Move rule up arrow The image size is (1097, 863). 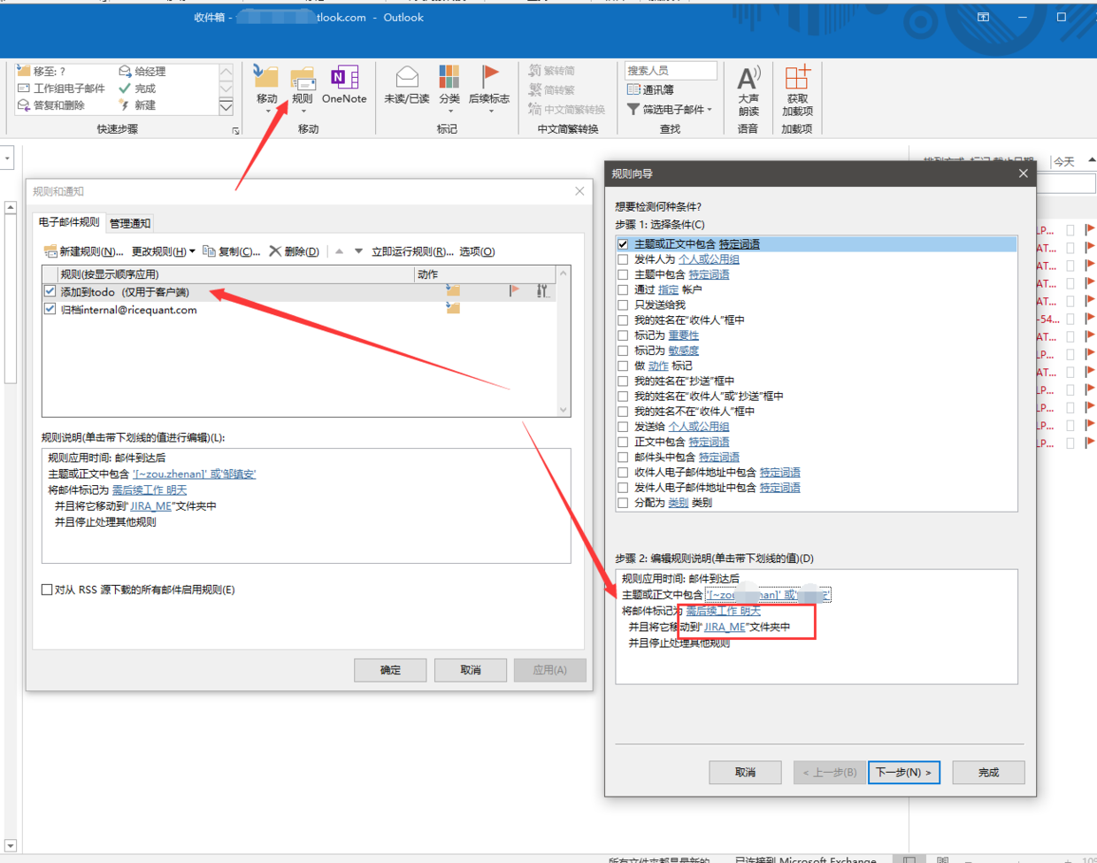click(339, 251)
